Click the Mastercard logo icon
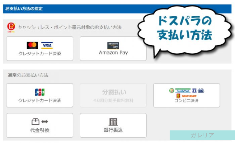This screenshot has height=145, width=235. pos(33,45)
